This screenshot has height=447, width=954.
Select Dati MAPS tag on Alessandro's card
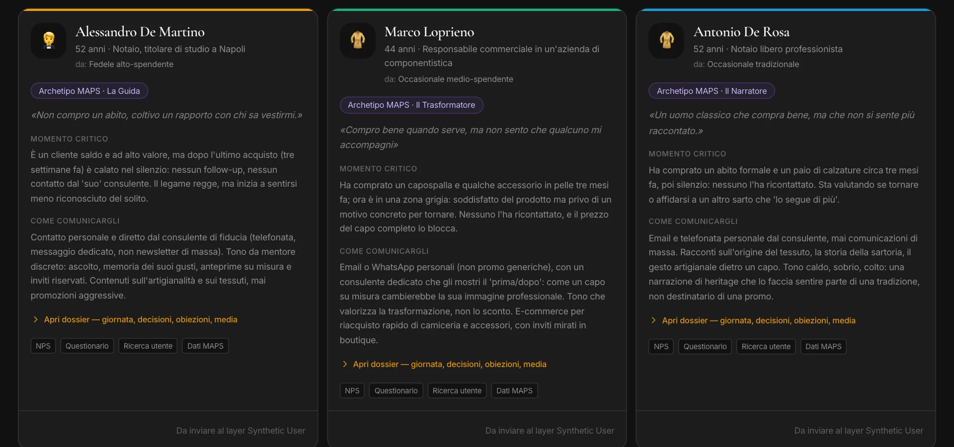205,346
